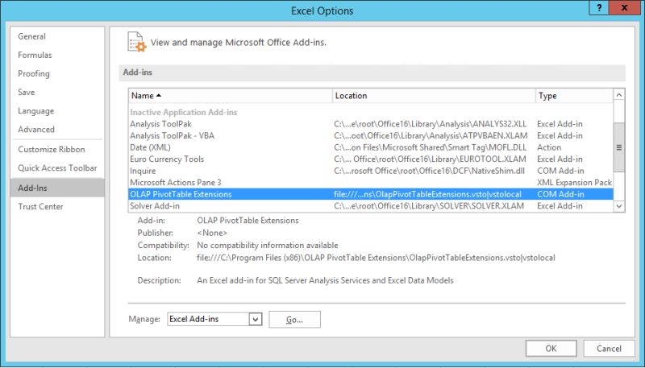Click the full Location path detail text
This screenshot has width=645, height=368.
pyautogui.click(x=376, y=258)
